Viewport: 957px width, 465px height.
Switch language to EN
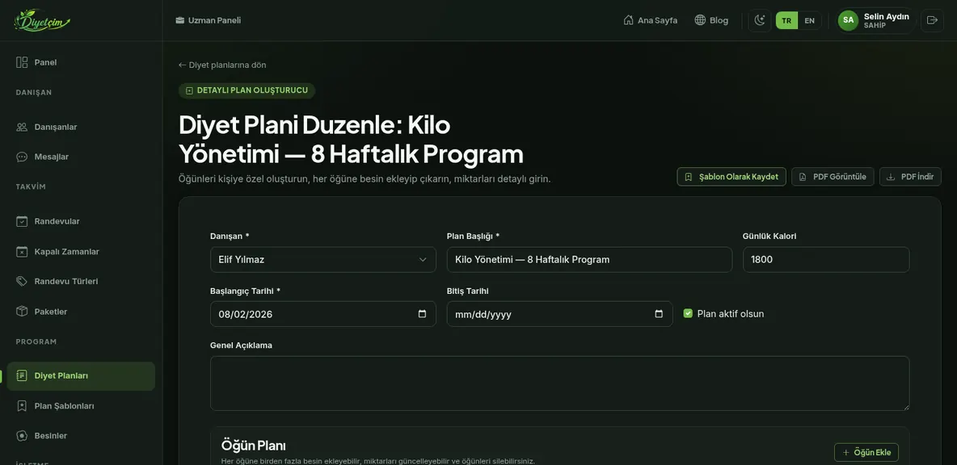click(x=809, y=20)
